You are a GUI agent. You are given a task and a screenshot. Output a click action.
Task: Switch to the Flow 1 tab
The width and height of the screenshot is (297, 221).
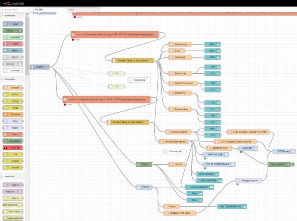[83, 10]
